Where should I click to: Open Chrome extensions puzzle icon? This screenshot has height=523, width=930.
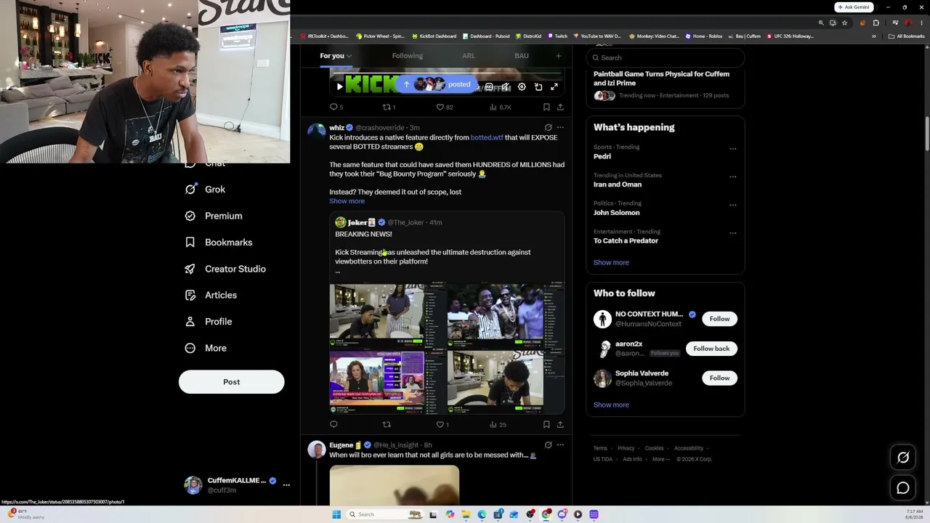(876, 23)
